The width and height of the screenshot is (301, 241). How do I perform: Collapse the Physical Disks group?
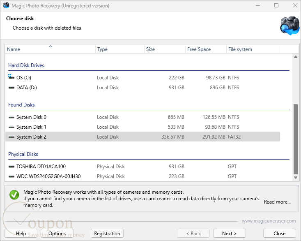point(23,154)
